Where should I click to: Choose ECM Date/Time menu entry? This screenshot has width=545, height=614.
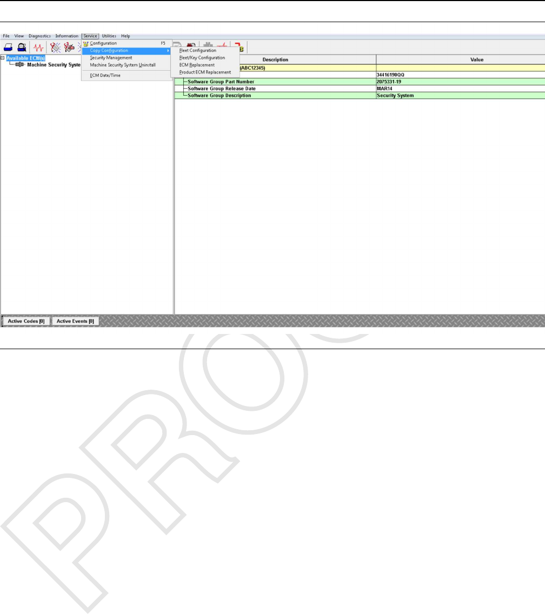pyautogui.click(x=126, y=76)
